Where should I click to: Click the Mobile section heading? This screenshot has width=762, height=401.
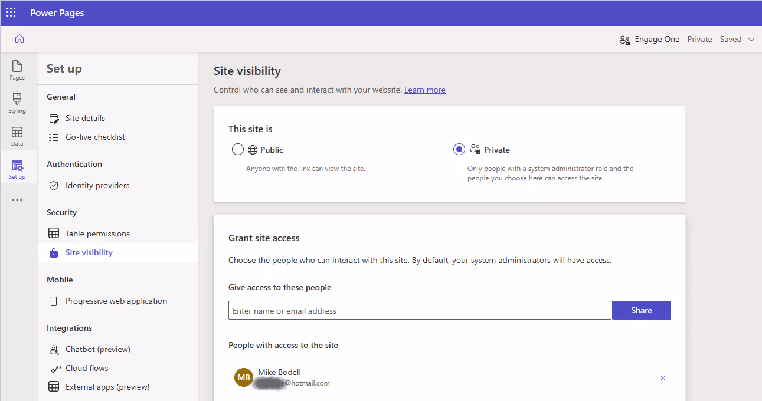(x=60, y=280)
